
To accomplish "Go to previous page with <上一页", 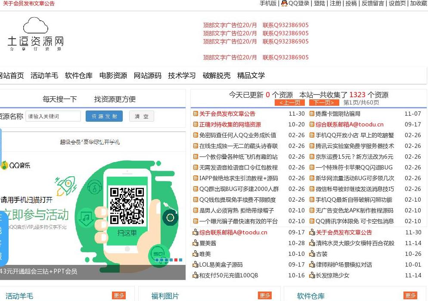I will [290, 102].
